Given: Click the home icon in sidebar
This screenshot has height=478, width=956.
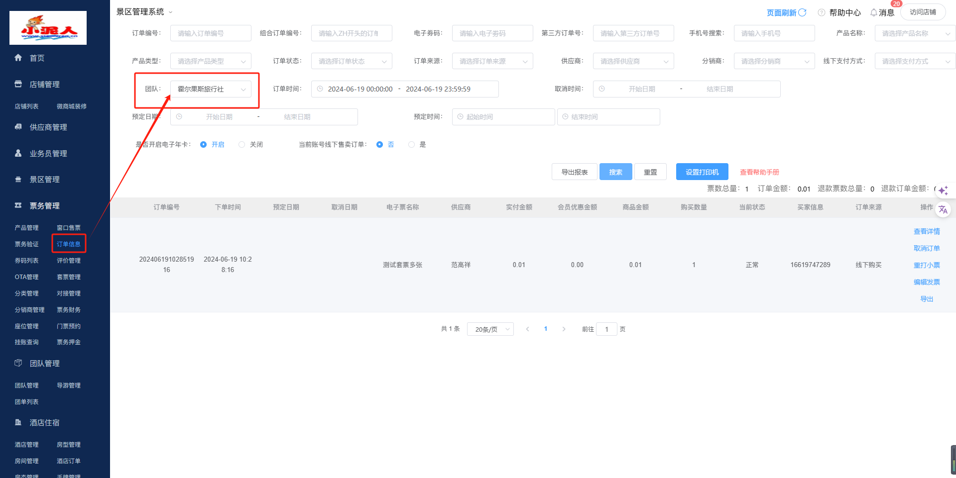Looking at the screenshot, I should coord(18,58).
